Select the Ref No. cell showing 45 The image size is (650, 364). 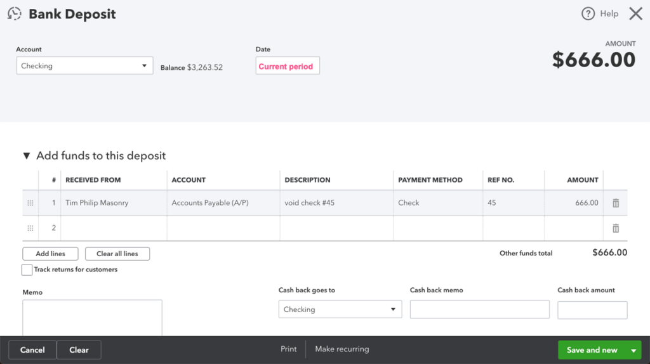tap(514, 203)
